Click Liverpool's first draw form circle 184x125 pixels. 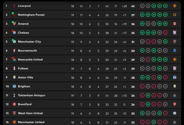pos(142,6)
